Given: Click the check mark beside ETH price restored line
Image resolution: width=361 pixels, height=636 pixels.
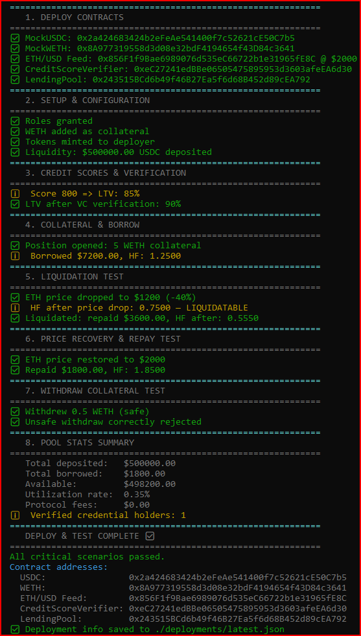Looking at the screenshot, I should 15,360.
